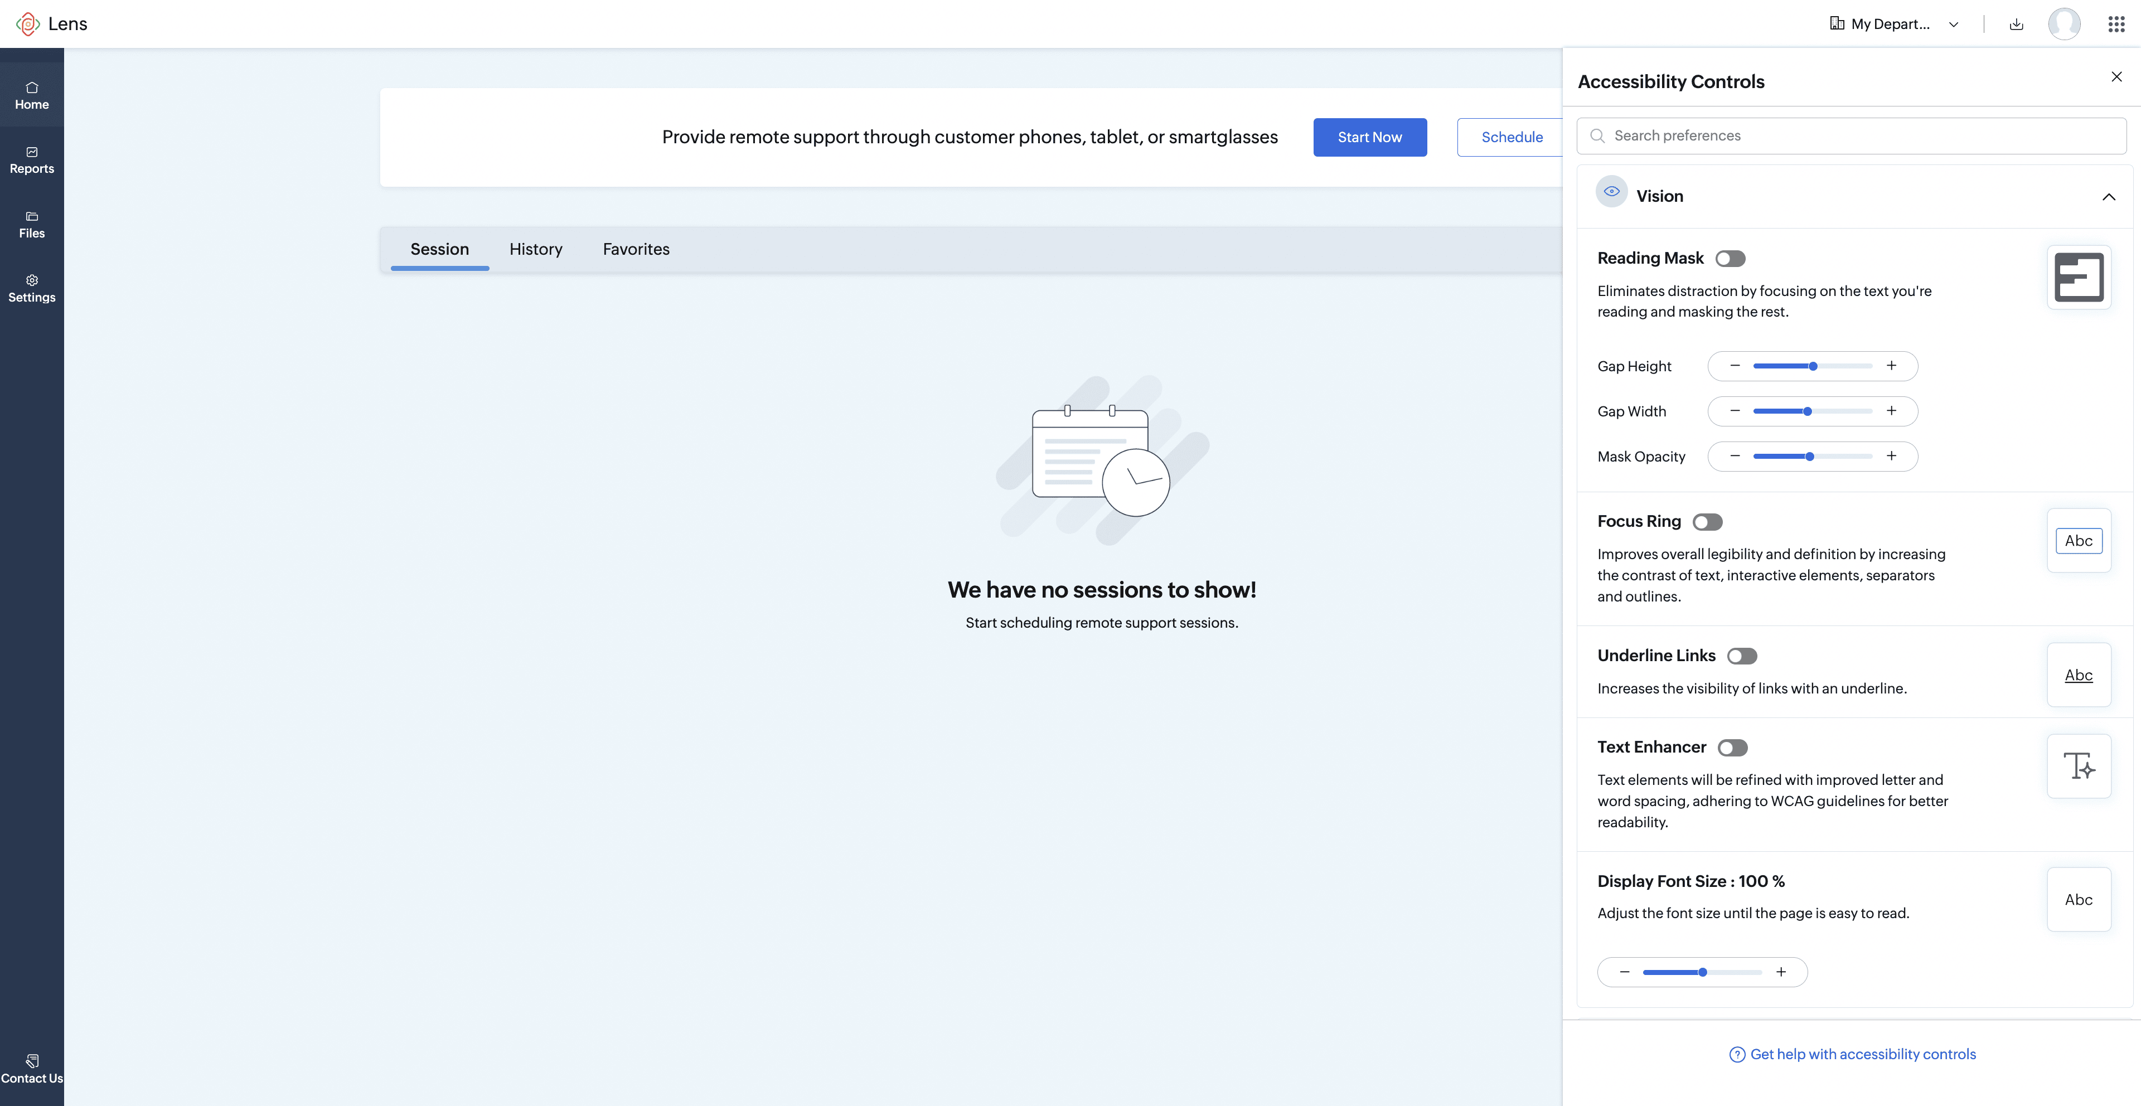Open Settings gear in sidebar
Screen dimensions: 2141x1106
coord(32,289)
